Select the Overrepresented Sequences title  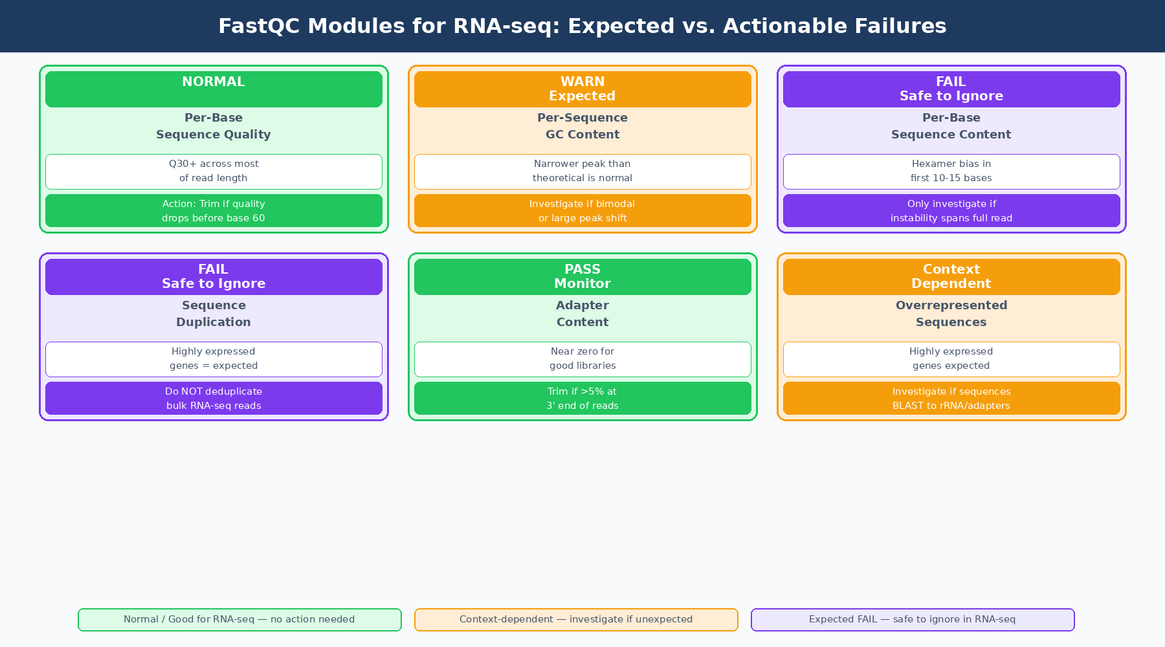click(x=951, y=313)
